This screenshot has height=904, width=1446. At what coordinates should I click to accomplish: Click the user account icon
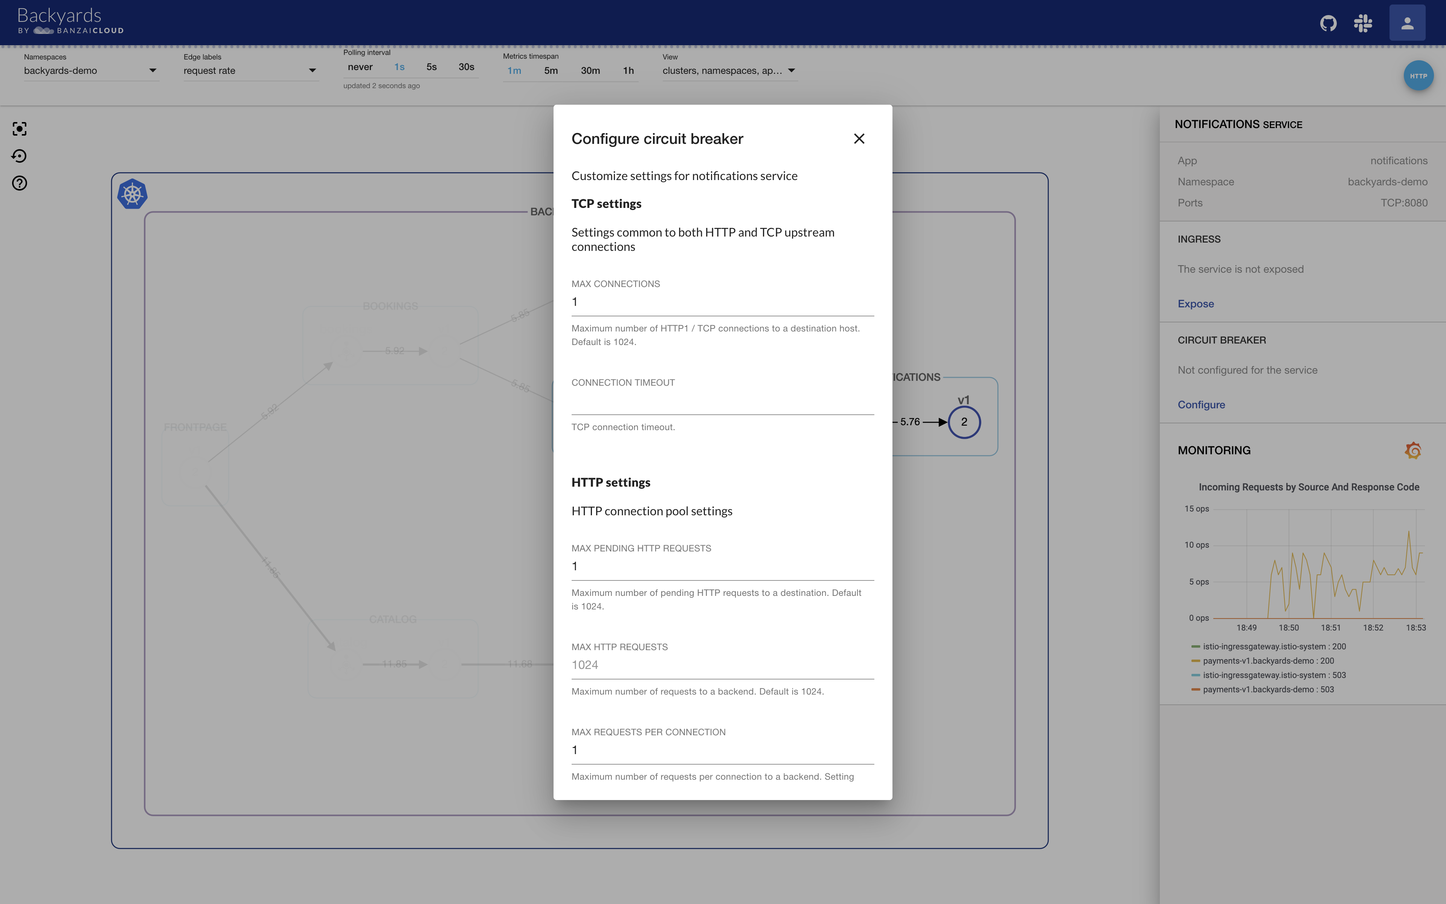click(x=1407, y=23)
